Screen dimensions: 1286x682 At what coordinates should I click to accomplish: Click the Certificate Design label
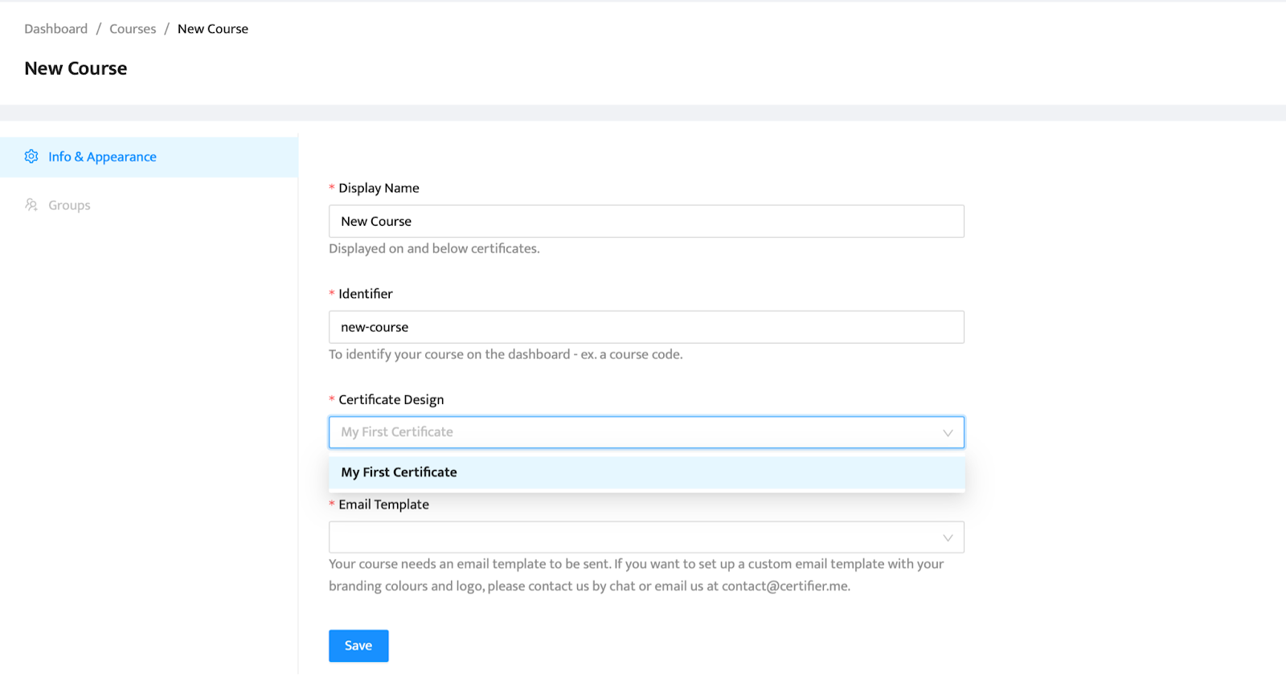391,400
